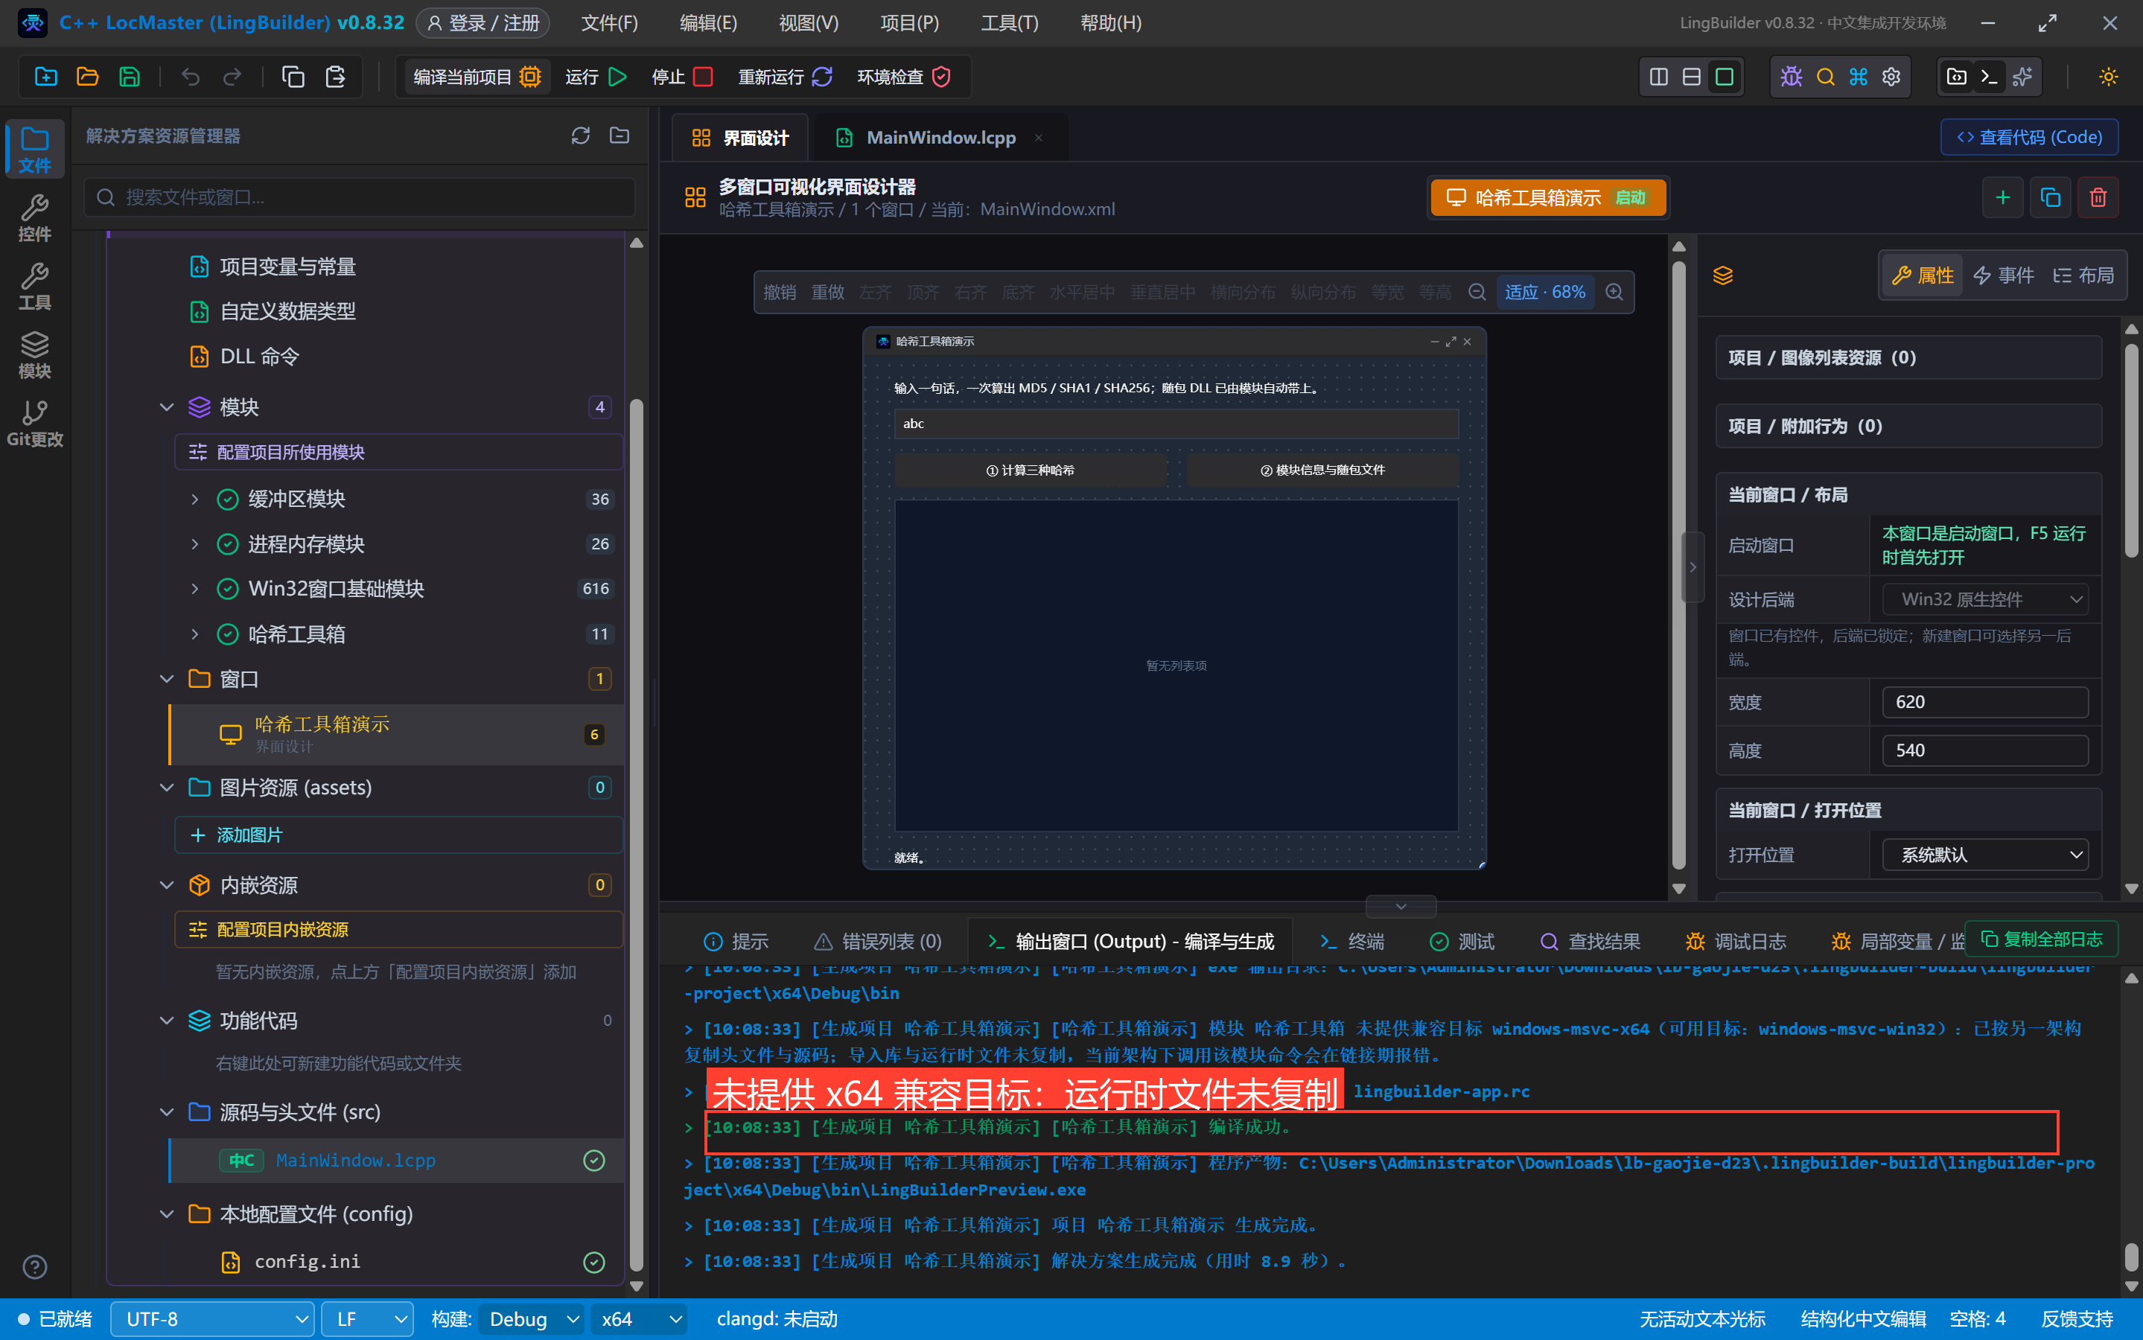Open the Debug build configuration dropdown
Viewport: 2143px width, 1340px height.
pyautogui.click(x=532, y=1318)
